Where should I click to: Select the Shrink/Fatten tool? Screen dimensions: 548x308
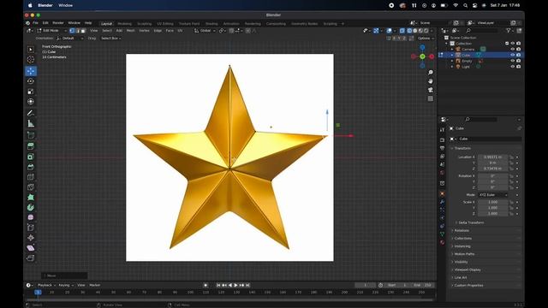pos(31,238)
